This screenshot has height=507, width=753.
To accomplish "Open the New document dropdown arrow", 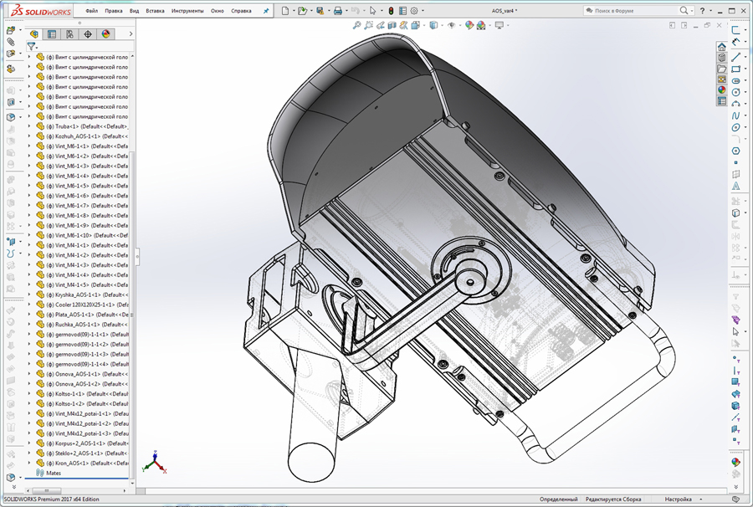I will (x=292, y=9).
